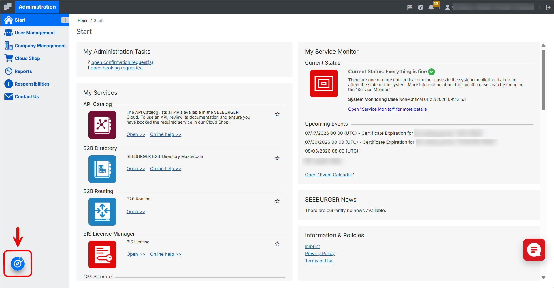The height and width of the screenshot is (288, 554).
Task: Collapse the sidebar navigation chevron
Action: click(65, 20)
